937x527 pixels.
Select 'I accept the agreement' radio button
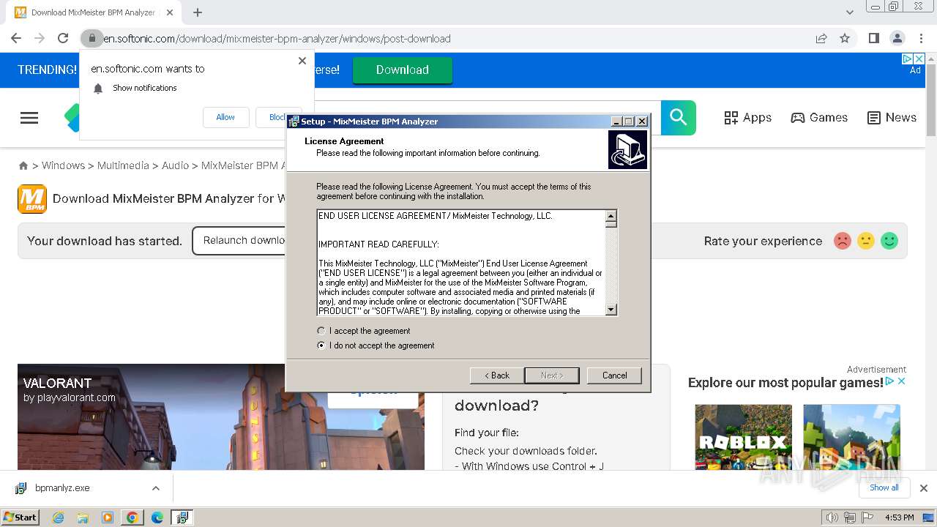tap(321, 331)
